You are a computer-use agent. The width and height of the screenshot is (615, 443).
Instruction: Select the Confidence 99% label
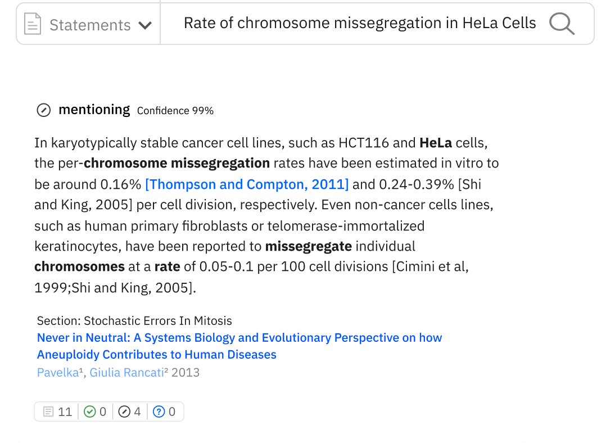click(175, 111)
